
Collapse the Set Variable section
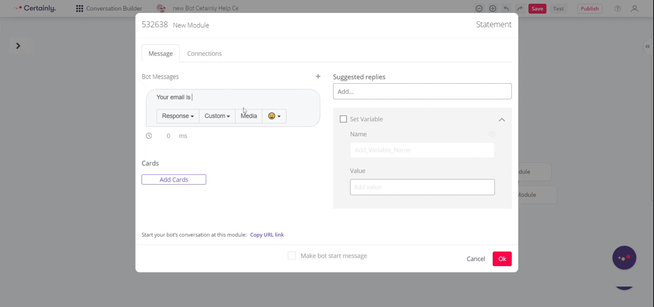(501, 120)
